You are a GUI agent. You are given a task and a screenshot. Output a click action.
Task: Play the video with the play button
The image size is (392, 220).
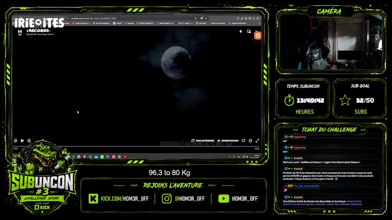click(x=22, y=141)
